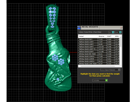Image resolution: width=136 pixels, height=102 pixels.
Task: Click the 4.61 DWT value
Action: click(109, 59)
